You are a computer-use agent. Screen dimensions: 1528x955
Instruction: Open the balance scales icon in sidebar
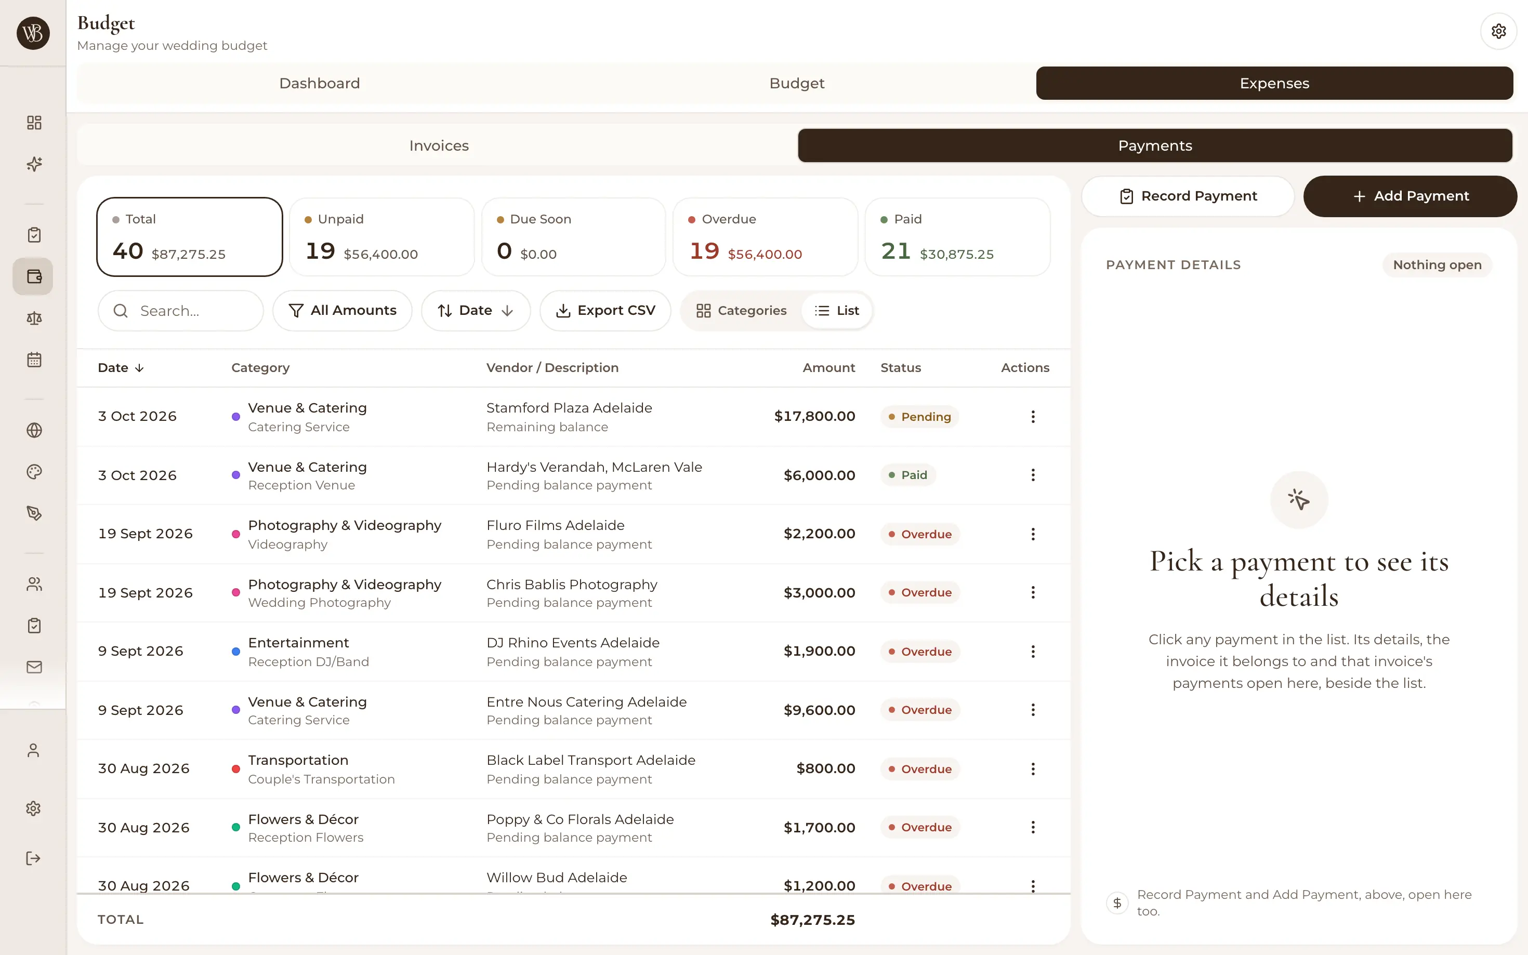pos(34,319)
